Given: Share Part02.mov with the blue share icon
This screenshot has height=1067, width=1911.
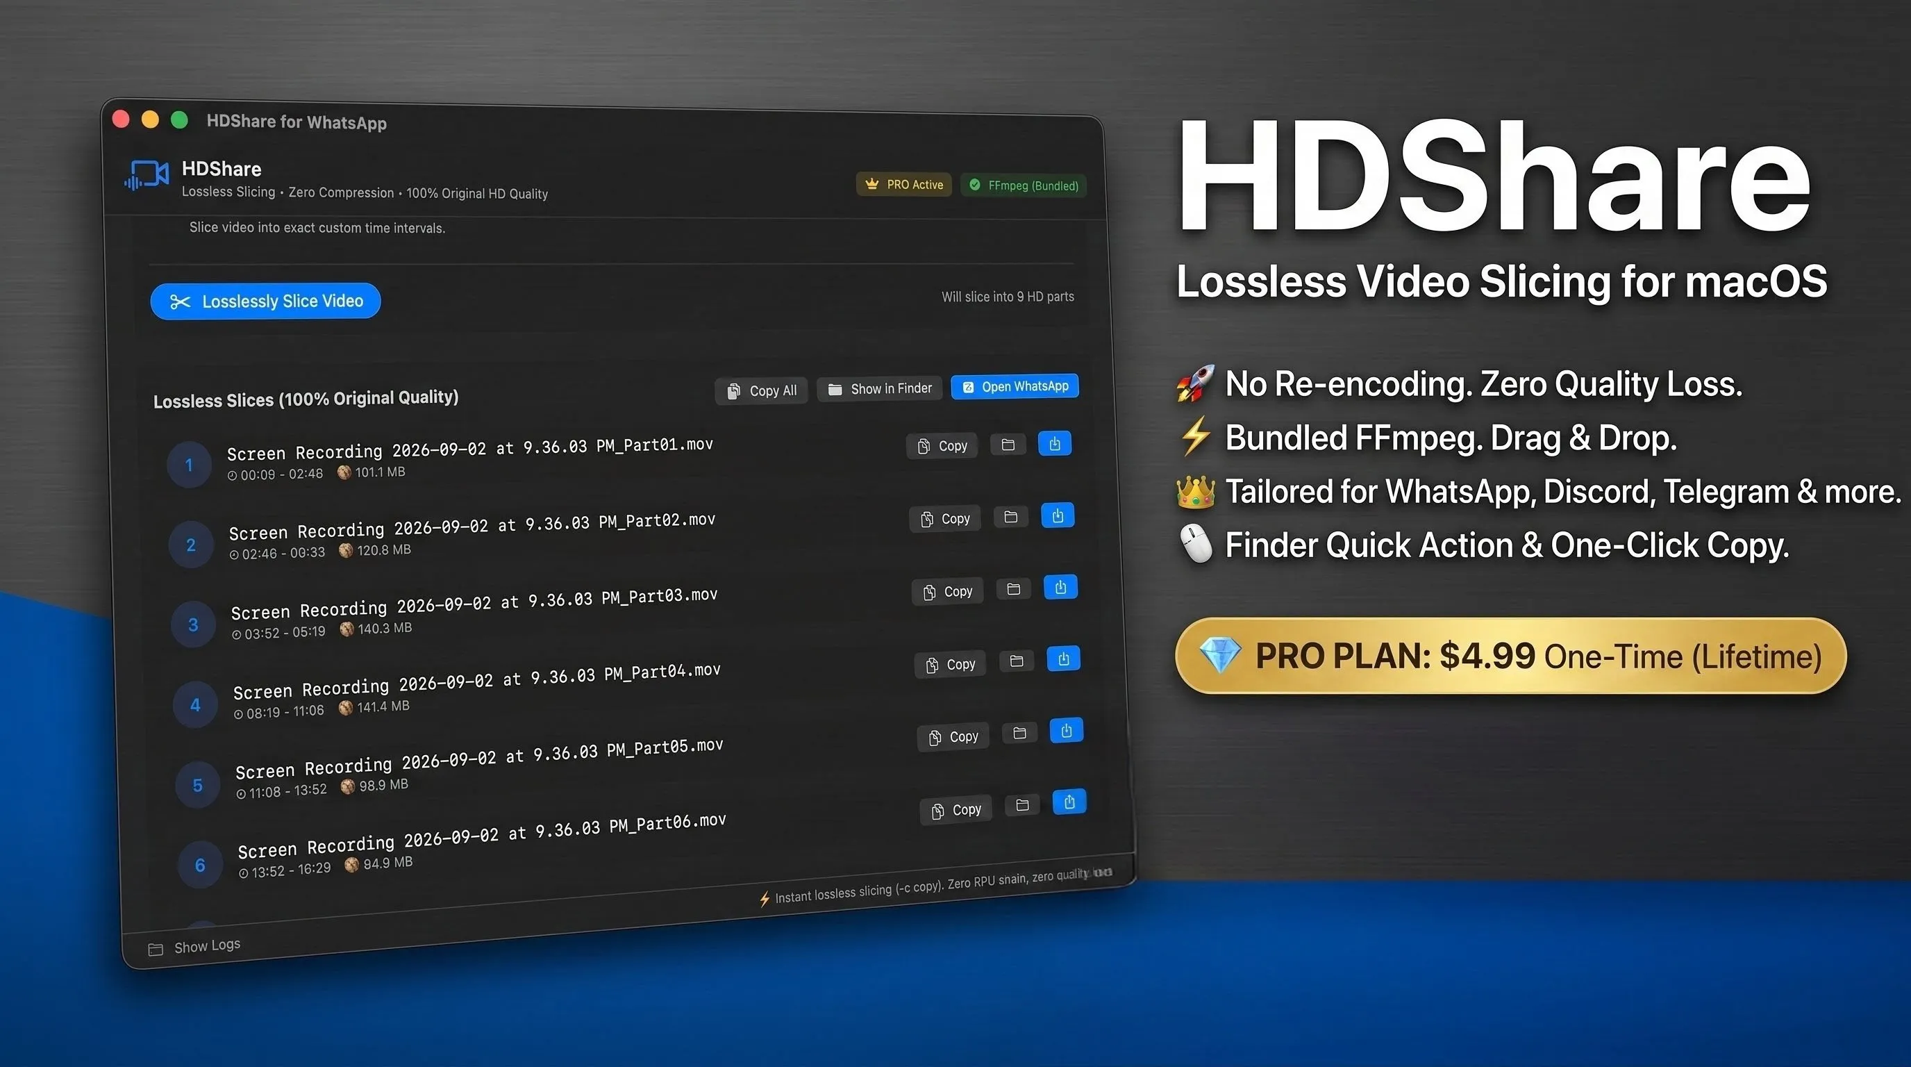Looking at the screenshot, I should (1058, 515).
